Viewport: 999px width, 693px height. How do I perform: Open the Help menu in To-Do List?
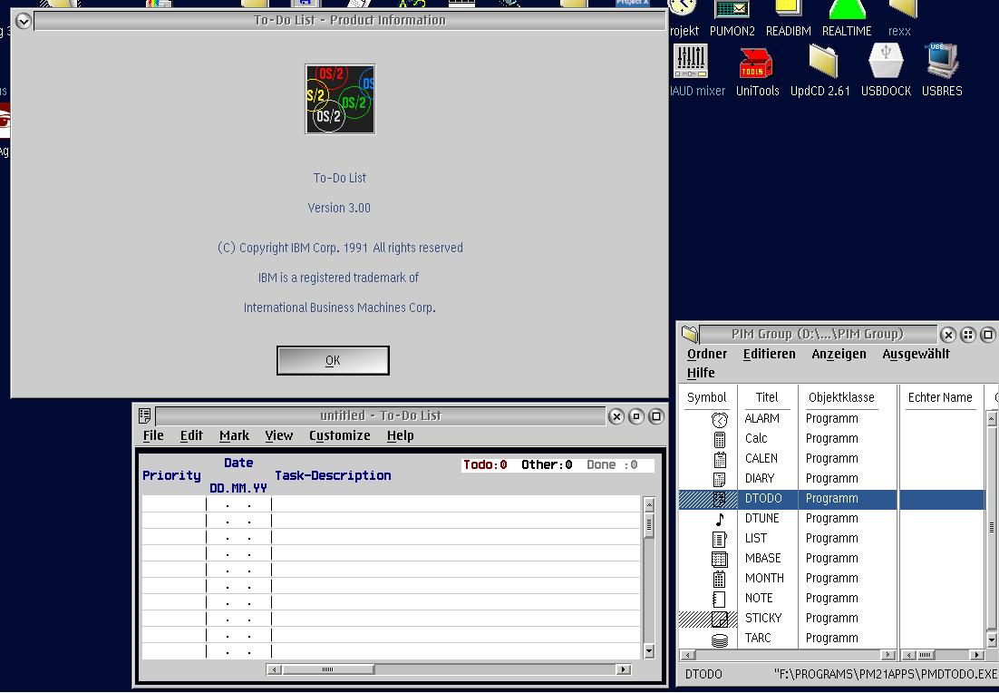click(400, 435)
